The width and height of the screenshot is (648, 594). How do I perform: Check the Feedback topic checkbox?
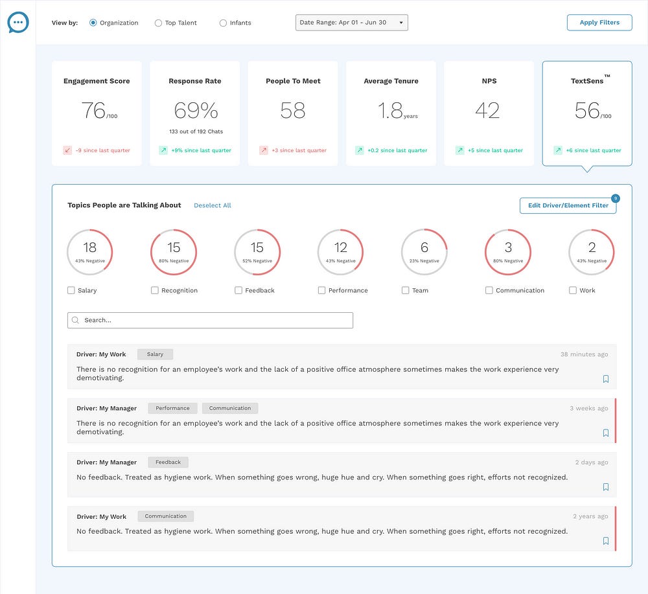click(238, 290)
